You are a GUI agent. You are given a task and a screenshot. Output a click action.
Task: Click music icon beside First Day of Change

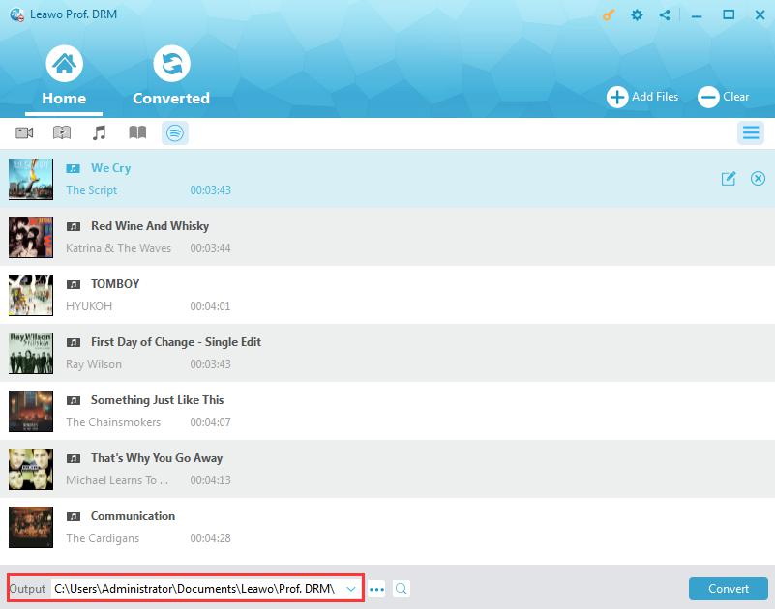coord(74,342)
